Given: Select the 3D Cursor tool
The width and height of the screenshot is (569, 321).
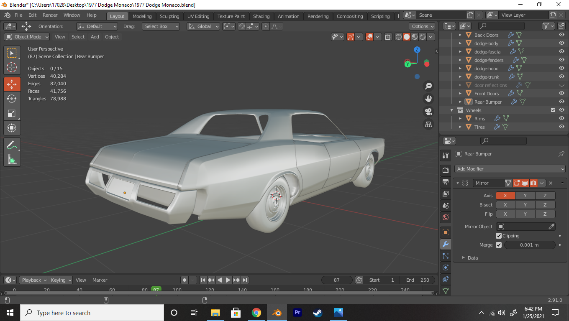Looking at the screenshot, I should pos(12,67).
